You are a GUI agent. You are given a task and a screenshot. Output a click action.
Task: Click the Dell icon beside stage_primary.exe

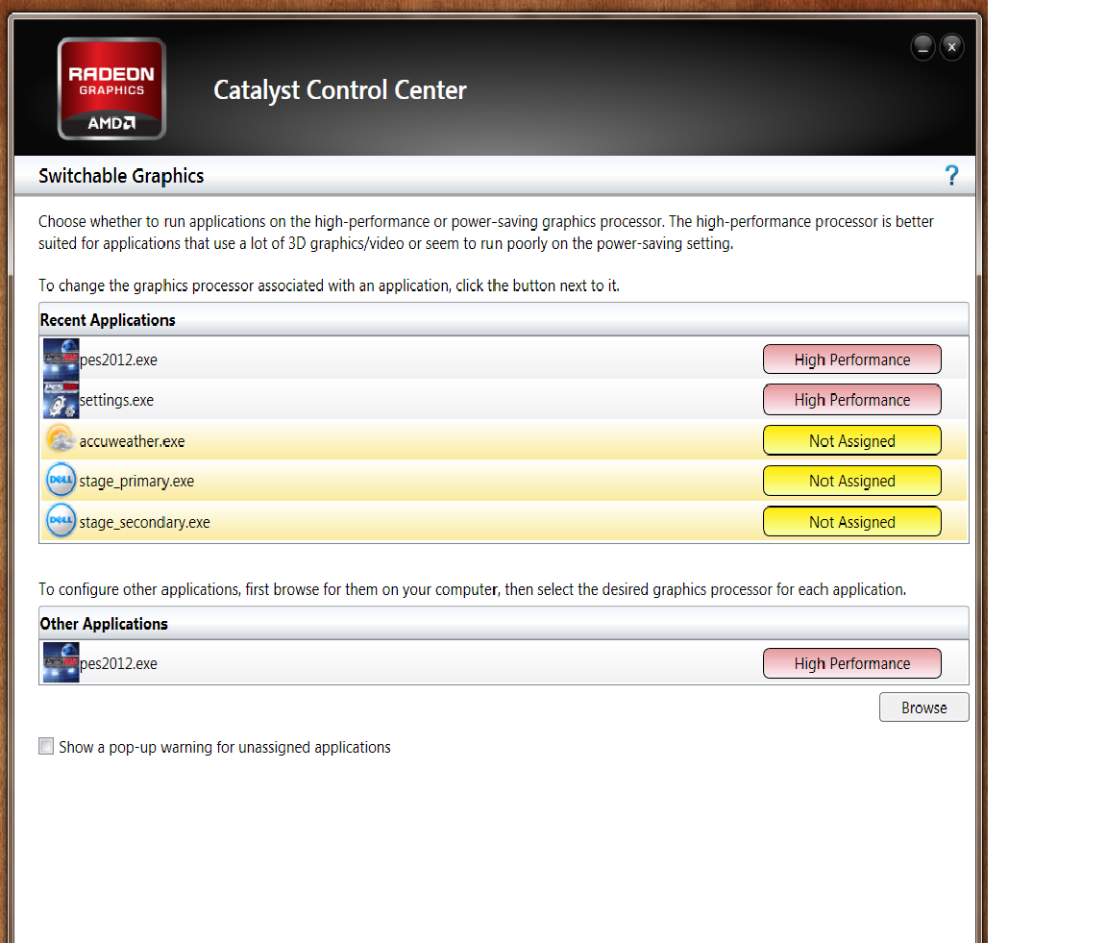click(61, 481)
